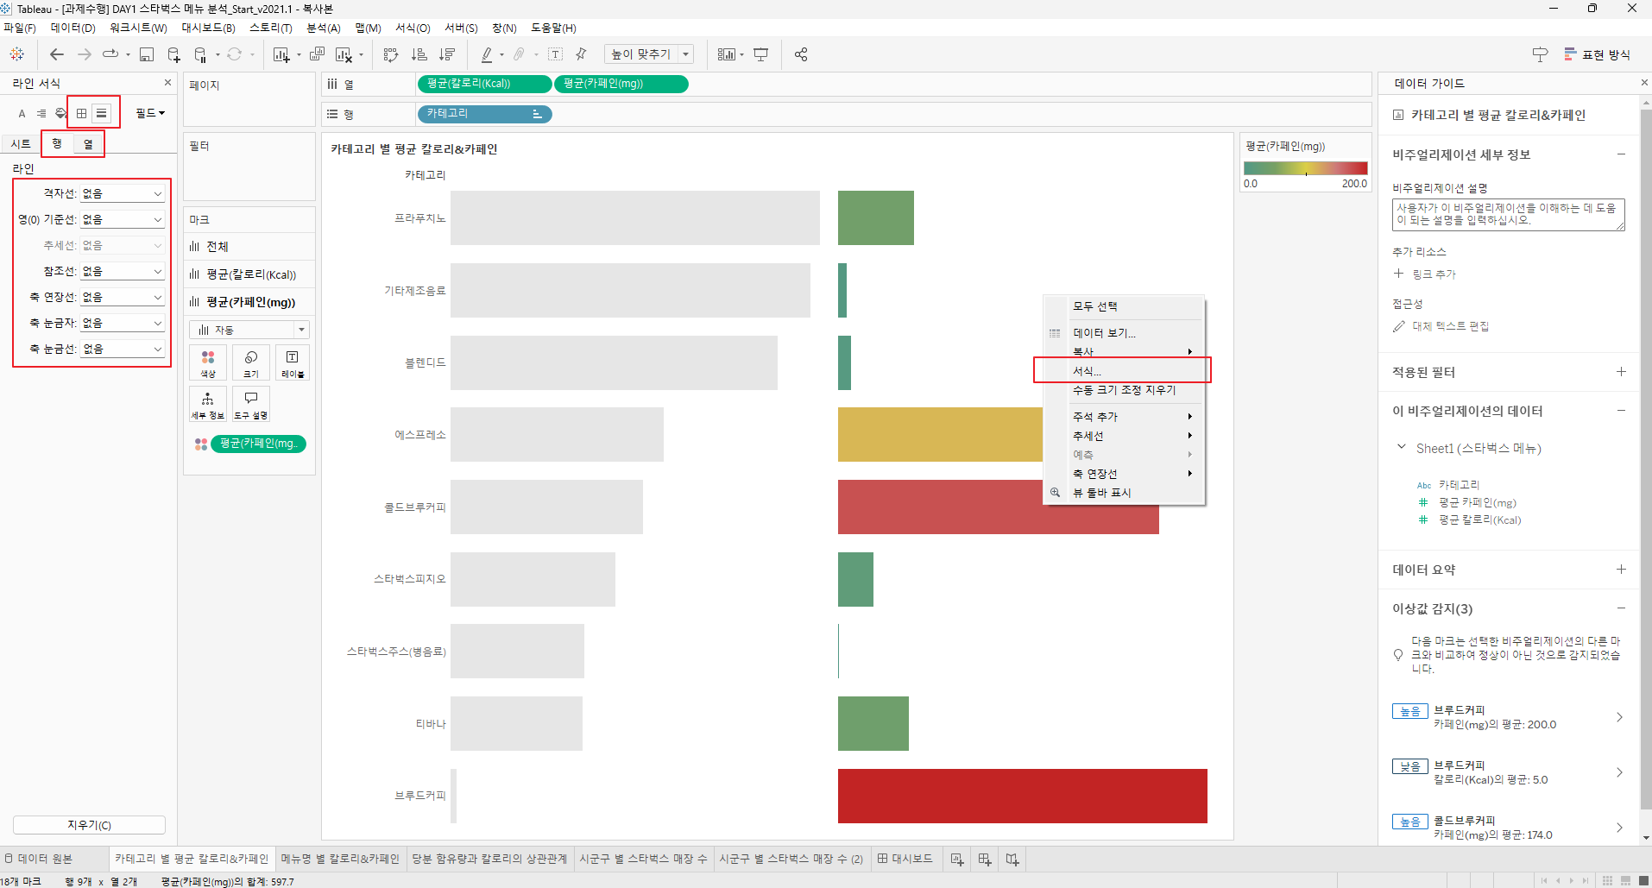Click the 평균(카페인(mg)) color legend gradient
1652x888 pixels.
click(x=1305, y=168)
